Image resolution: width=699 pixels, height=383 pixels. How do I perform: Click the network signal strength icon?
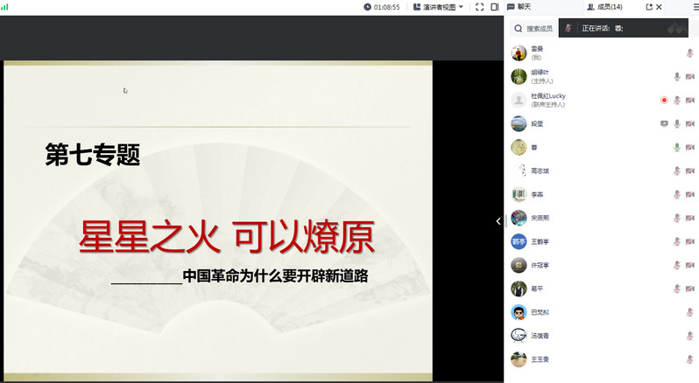tap(7, 7)
